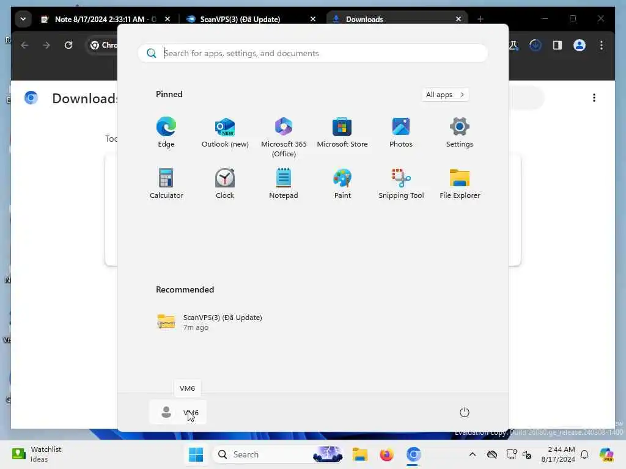Launch Photos app
626x469 pixels.
pos(401,133)
